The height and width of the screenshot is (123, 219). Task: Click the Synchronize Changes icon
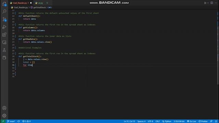18,121
